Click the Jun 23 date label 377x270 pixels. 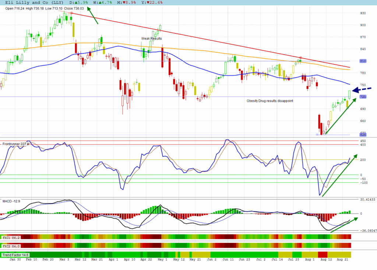point(244,259)
